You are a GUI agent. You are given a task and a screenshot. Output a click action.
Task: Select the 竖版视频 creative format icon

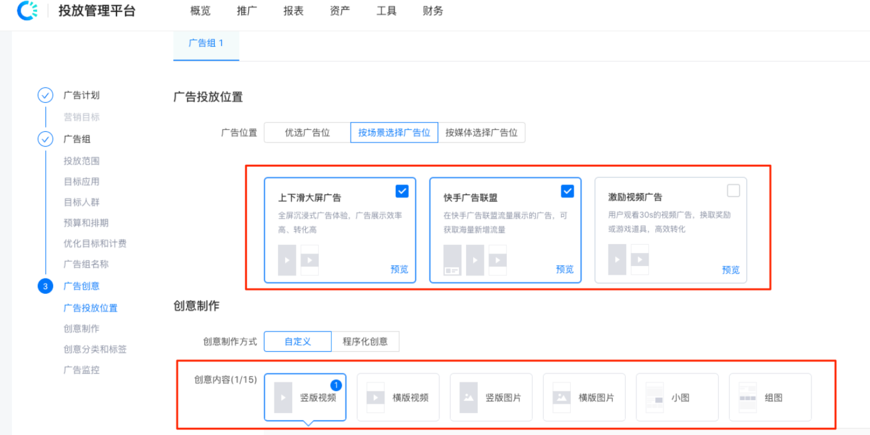[x=305, y=397]
